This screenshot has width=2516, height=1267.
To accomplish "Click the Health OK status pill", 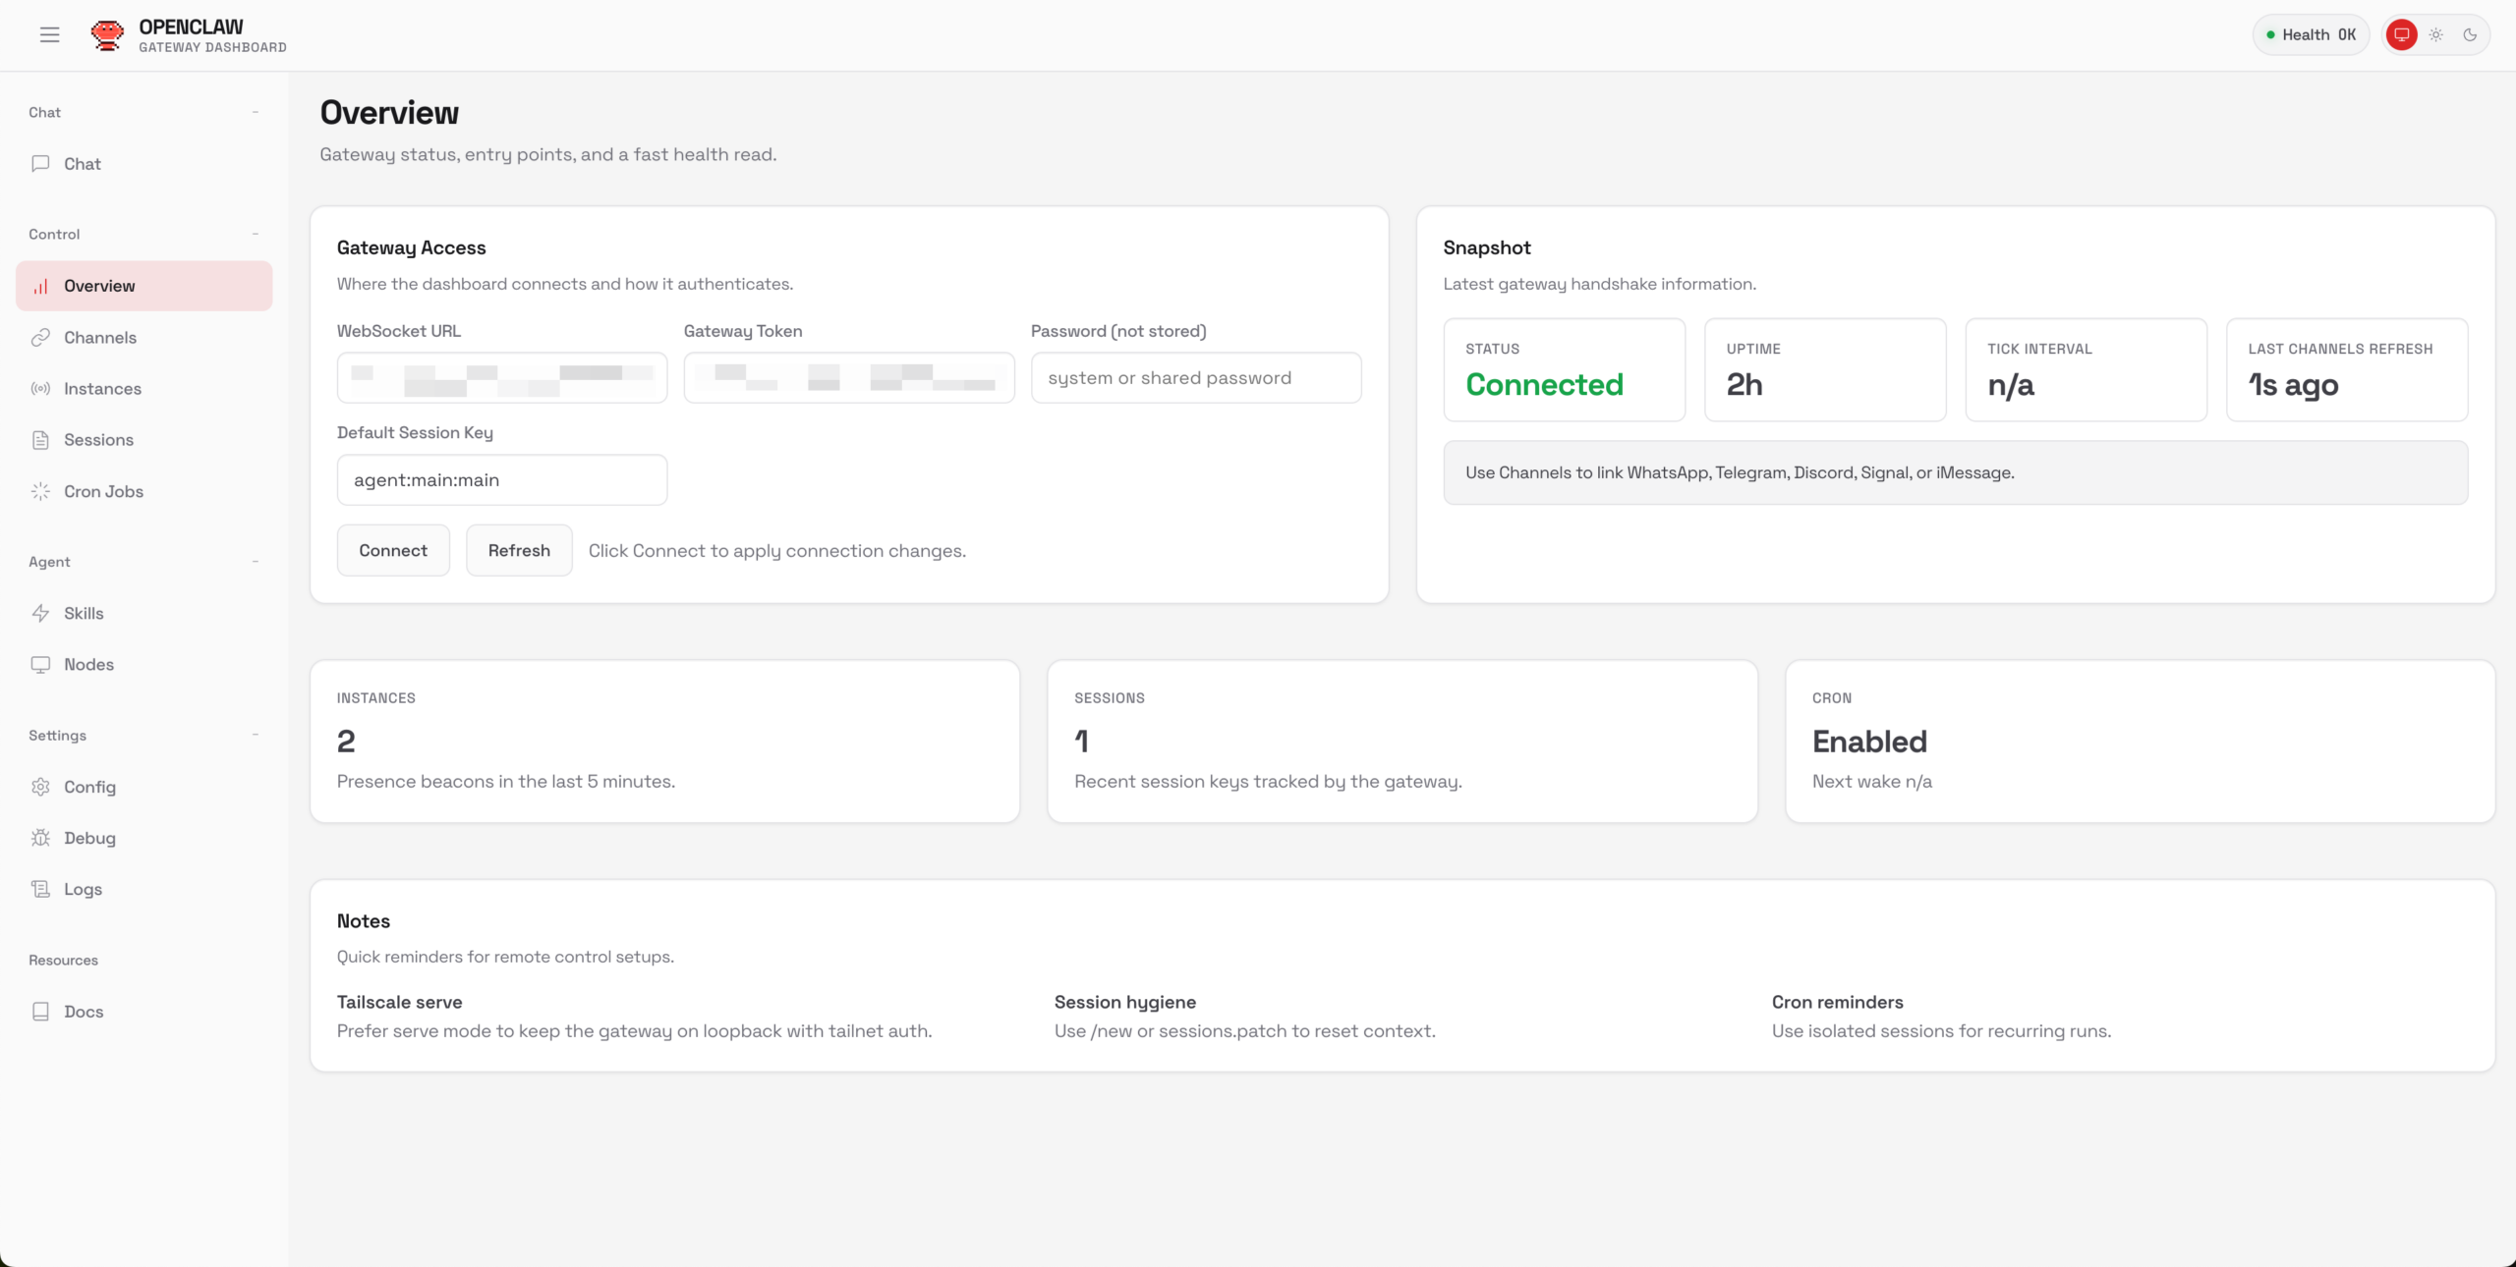I will (2311, 35).
